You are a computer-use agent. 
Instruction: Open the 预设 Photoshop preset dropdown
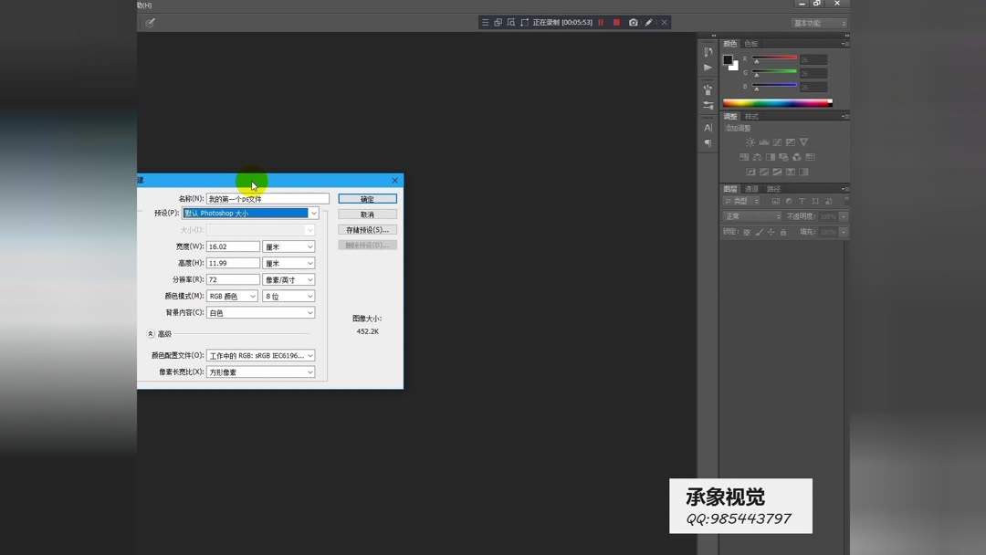251,212
